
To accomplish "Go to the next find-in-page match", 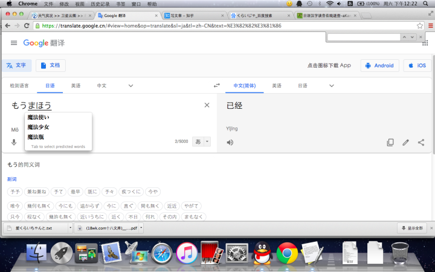I will [412, 37].
